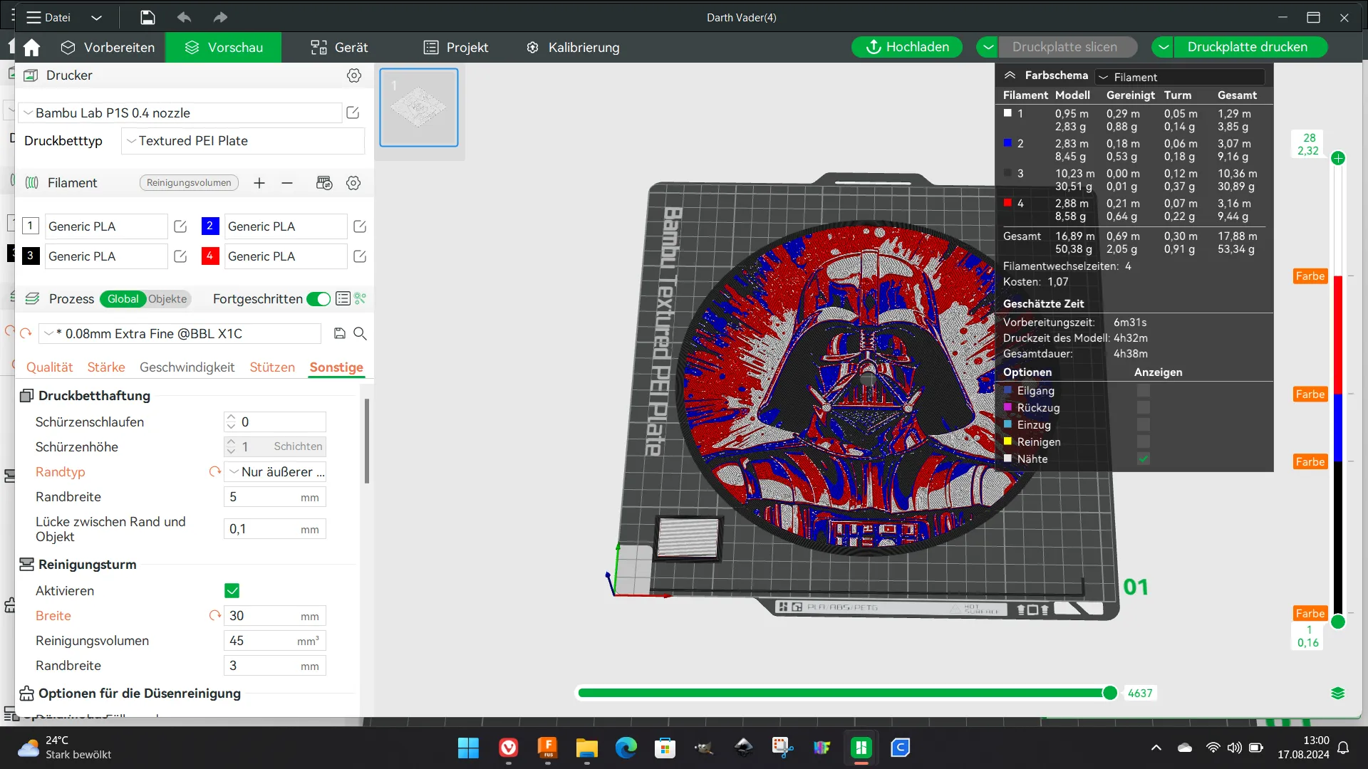Open the Gerät tab

click(x=339, y=48)
